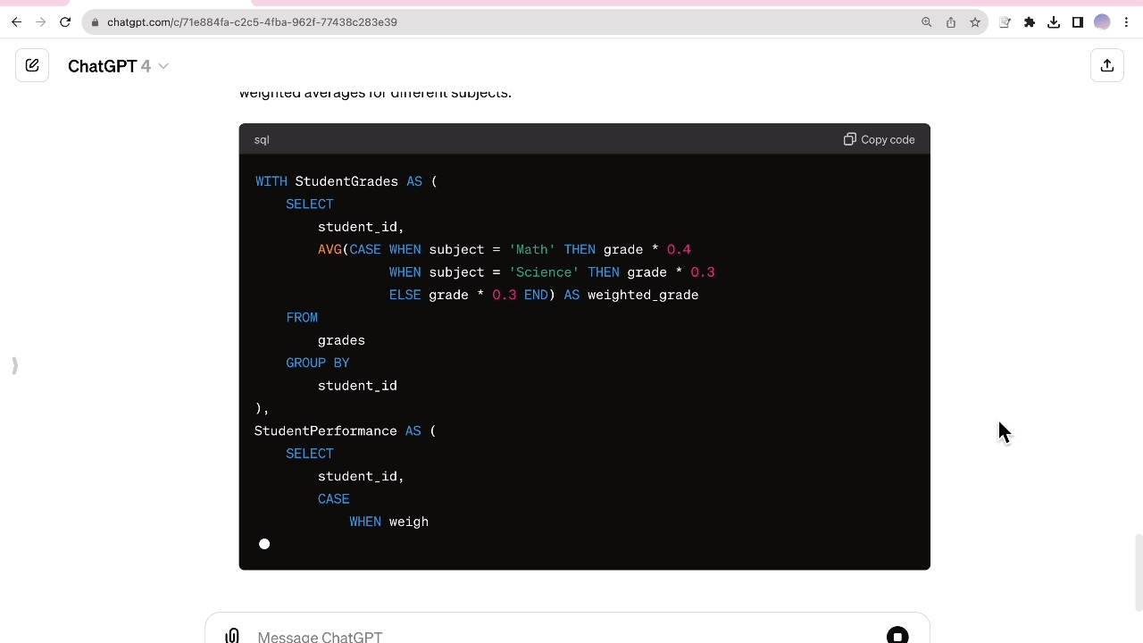
Task: Click the 'AVG' function name
Action: coord(330,249)
